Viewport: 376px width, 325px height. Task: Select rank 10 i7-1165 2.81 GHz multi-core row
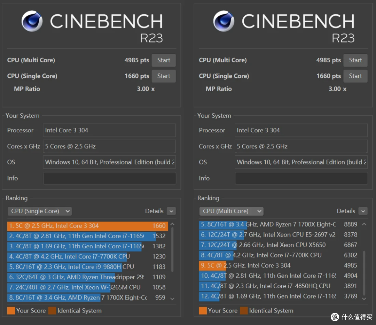(279, 276)
